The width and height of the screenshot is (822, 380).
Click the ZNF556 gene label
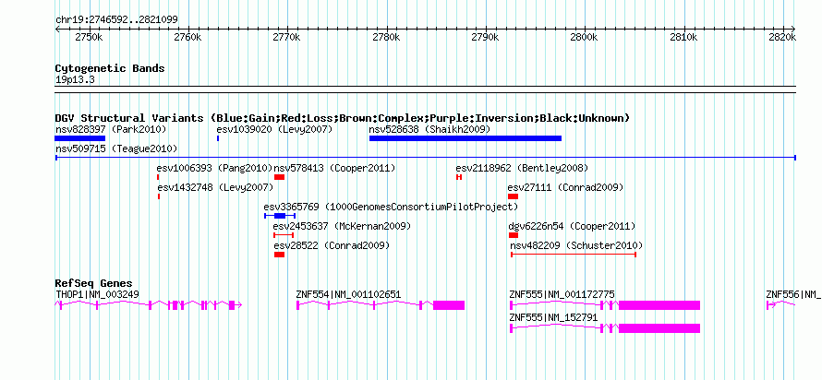(792, 294)
